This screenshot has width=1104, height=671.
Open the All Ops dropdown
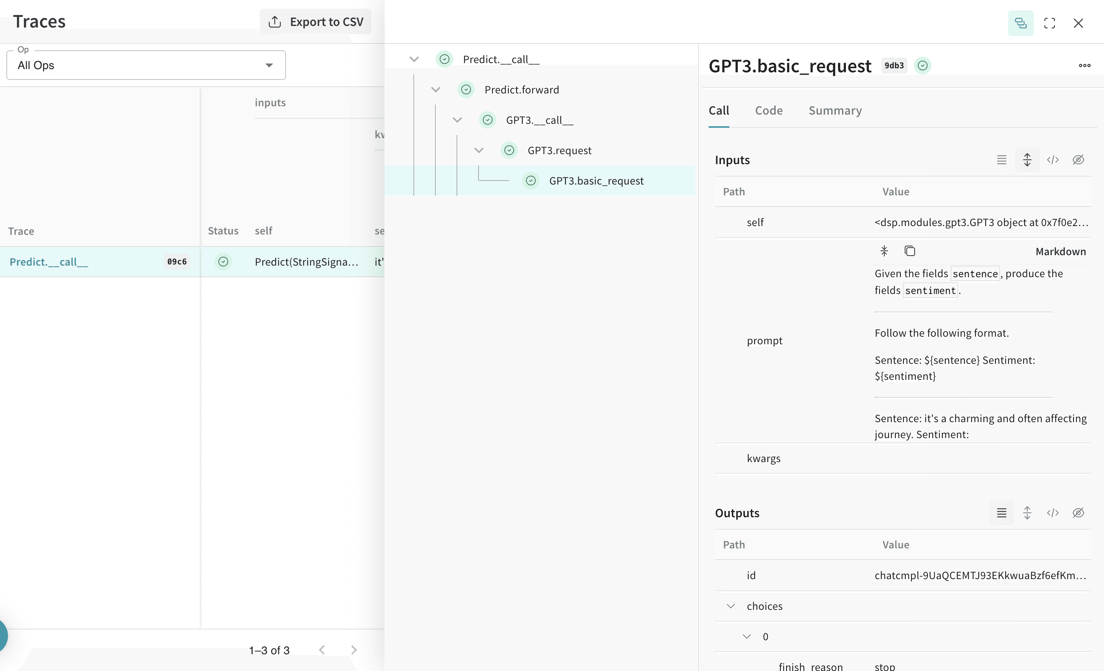(146, 66)
